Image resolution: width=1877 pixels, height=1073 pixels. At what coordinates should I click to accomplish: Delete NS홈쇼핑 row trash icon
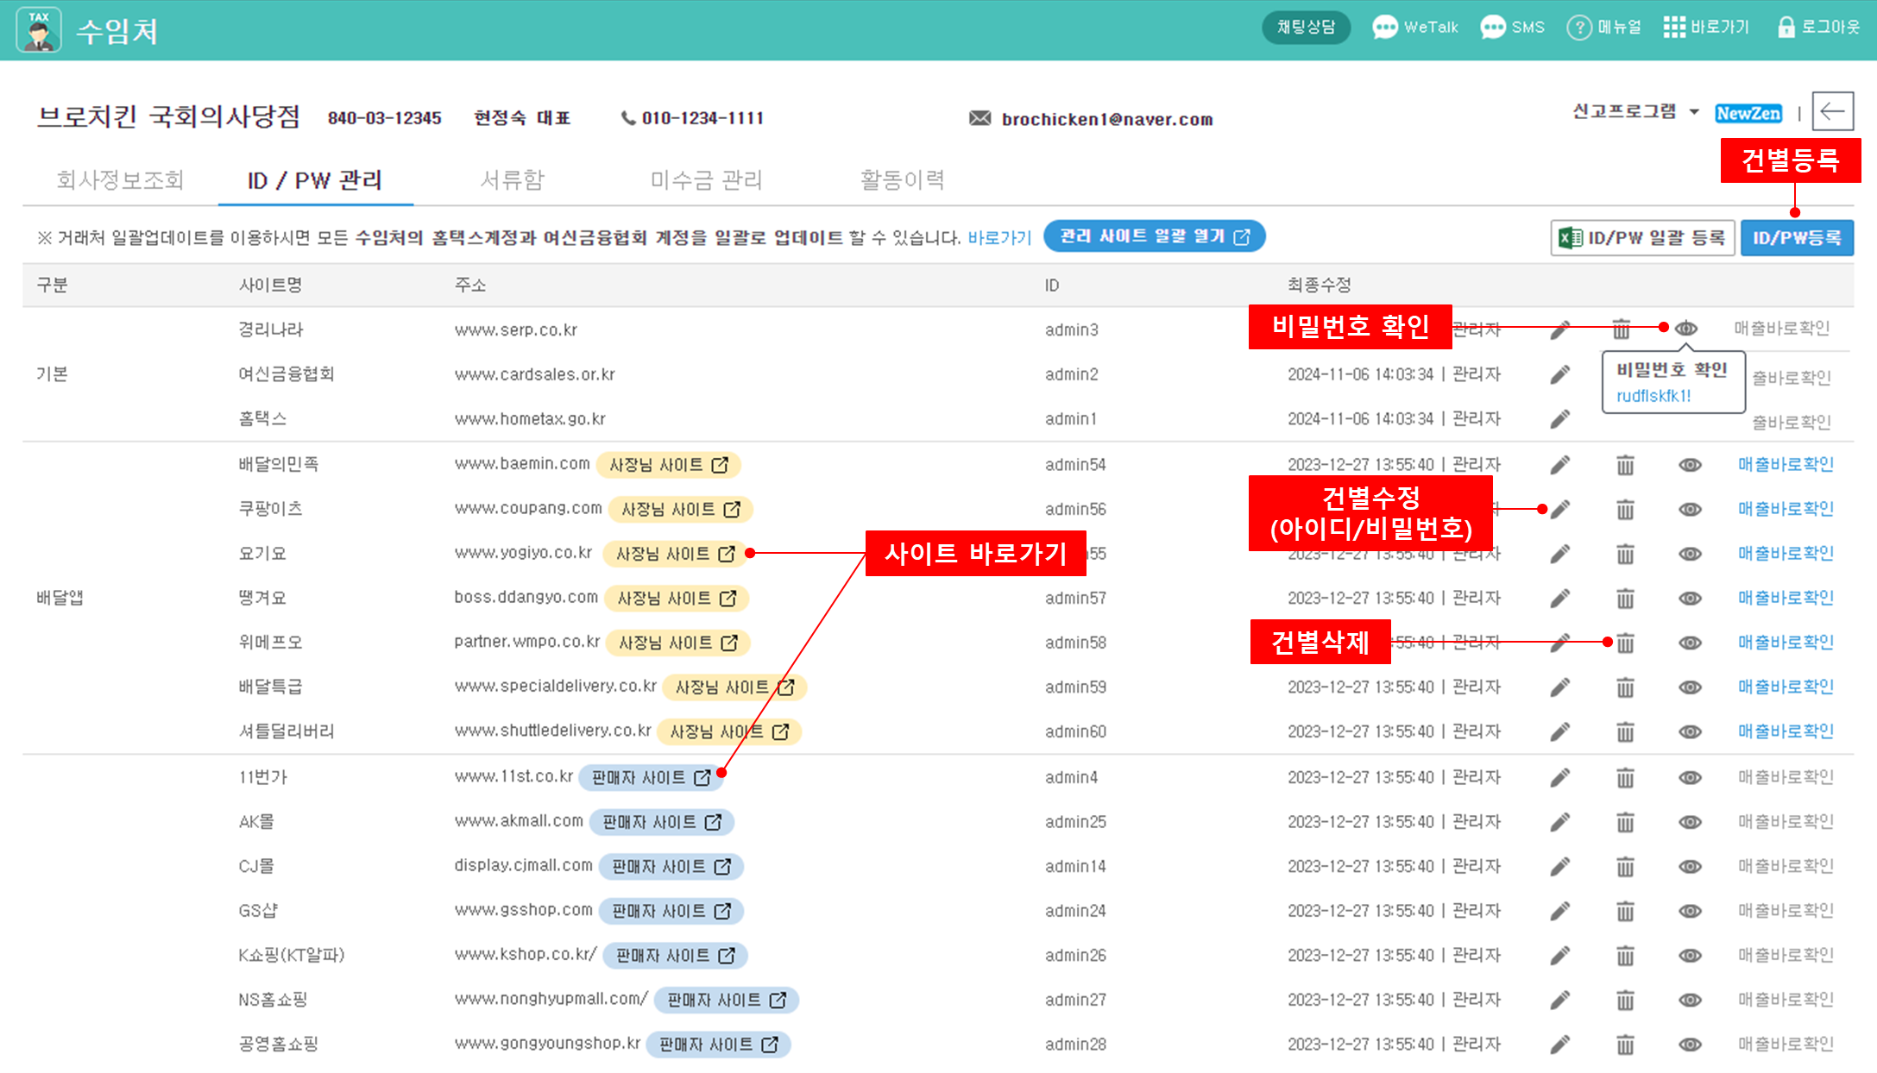pos(1625,1001)
